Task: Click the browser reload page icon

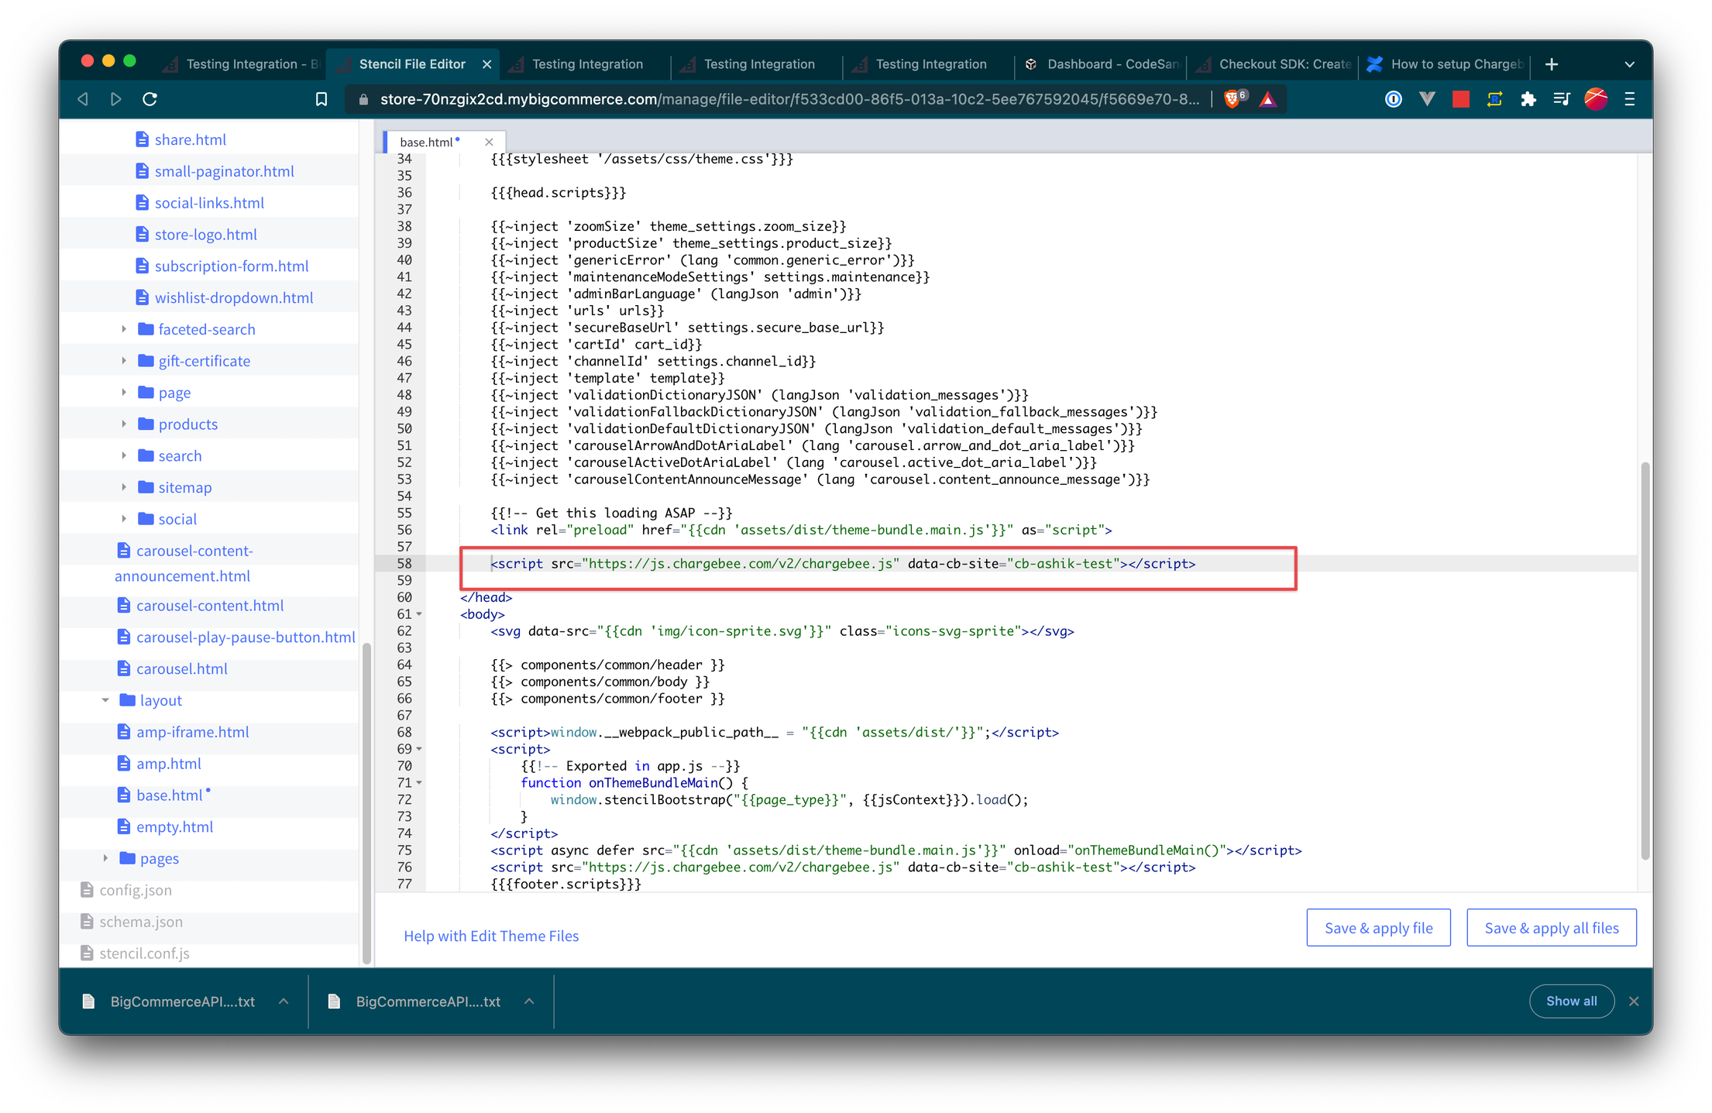Action: [150, 99]
